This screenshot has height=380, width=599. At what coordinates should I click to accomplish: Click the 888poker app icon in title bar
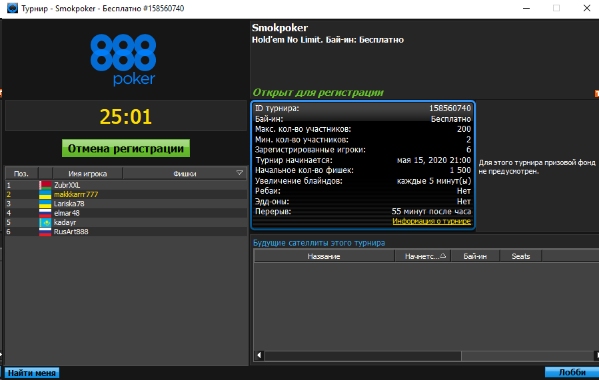tap(13, 8)
